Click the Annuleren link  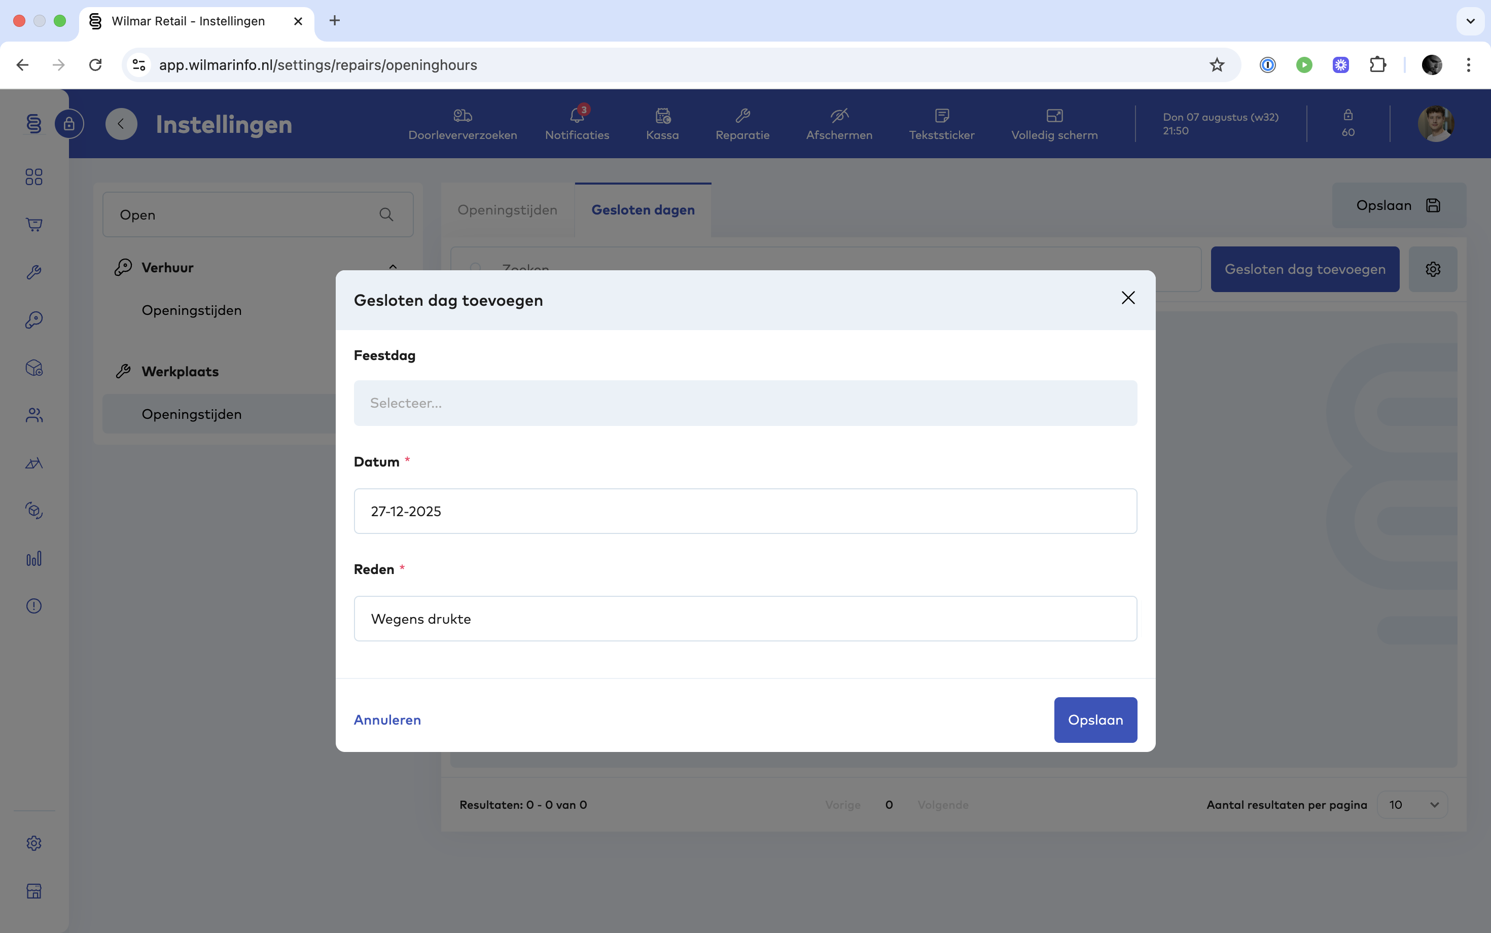click(x=387, y=720)
